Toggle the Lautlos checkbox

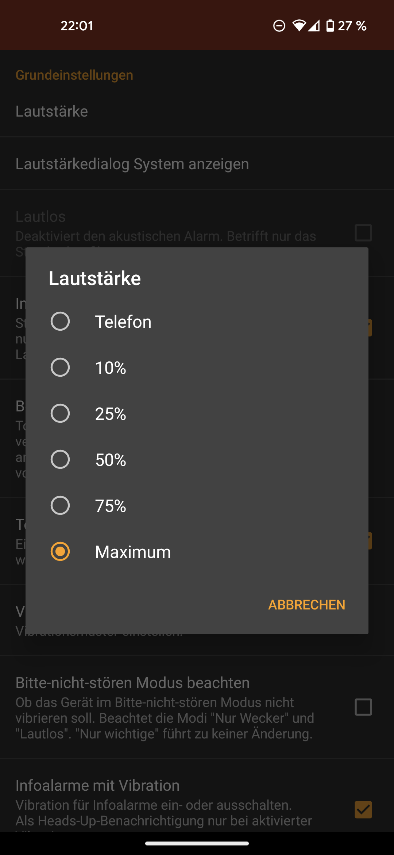(x=363, y=233)
